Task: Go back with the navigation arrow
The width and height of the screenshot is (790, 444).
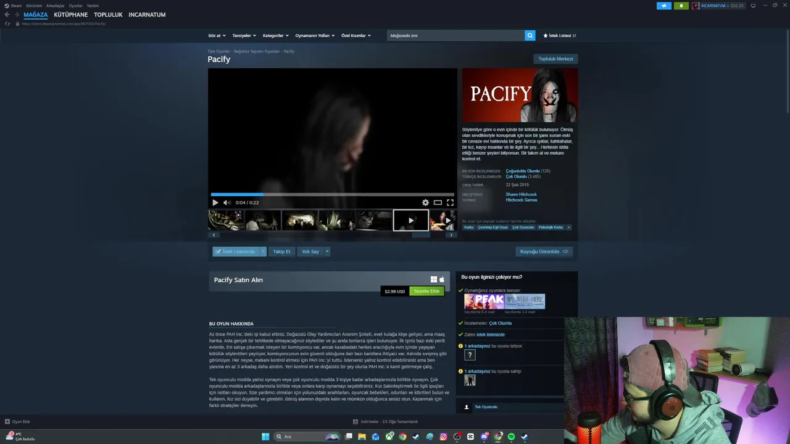Action: click(7, 15)
